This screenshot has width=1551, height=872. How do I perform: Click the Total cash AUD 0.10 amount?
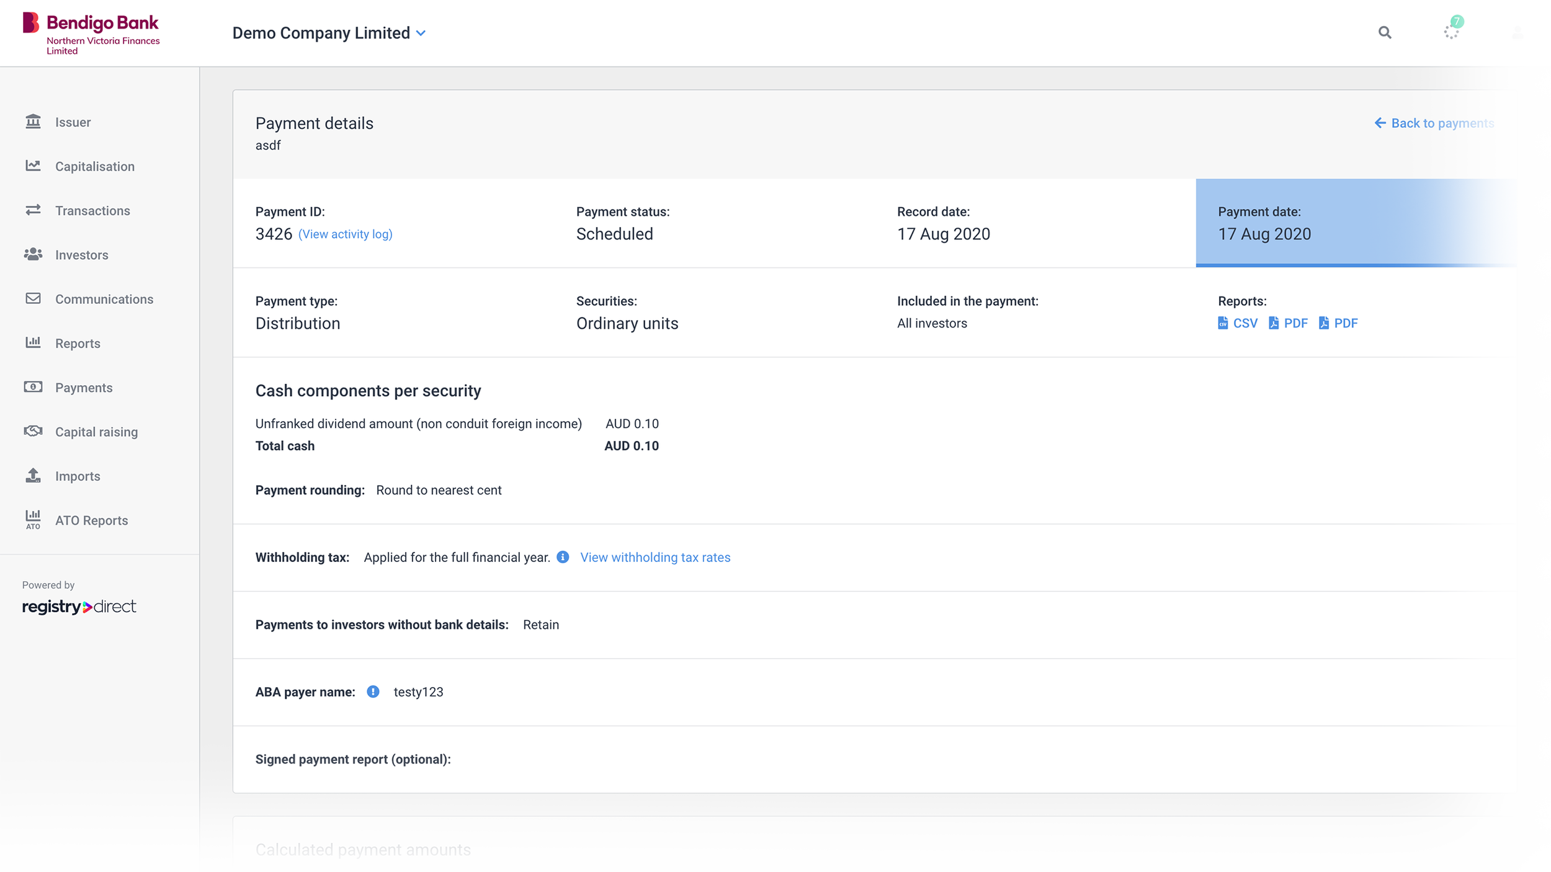tap(632, 446)
